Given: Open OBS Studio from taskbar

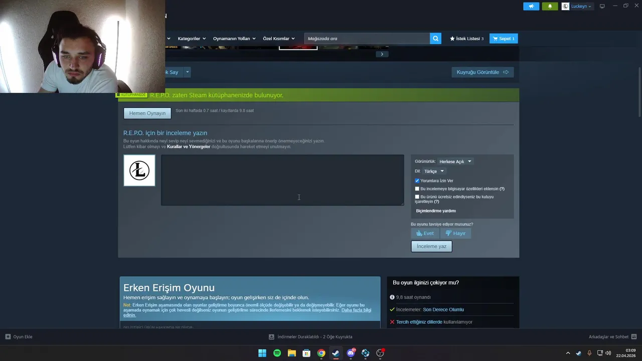Looking at the screenshot, I should [380, 353].
